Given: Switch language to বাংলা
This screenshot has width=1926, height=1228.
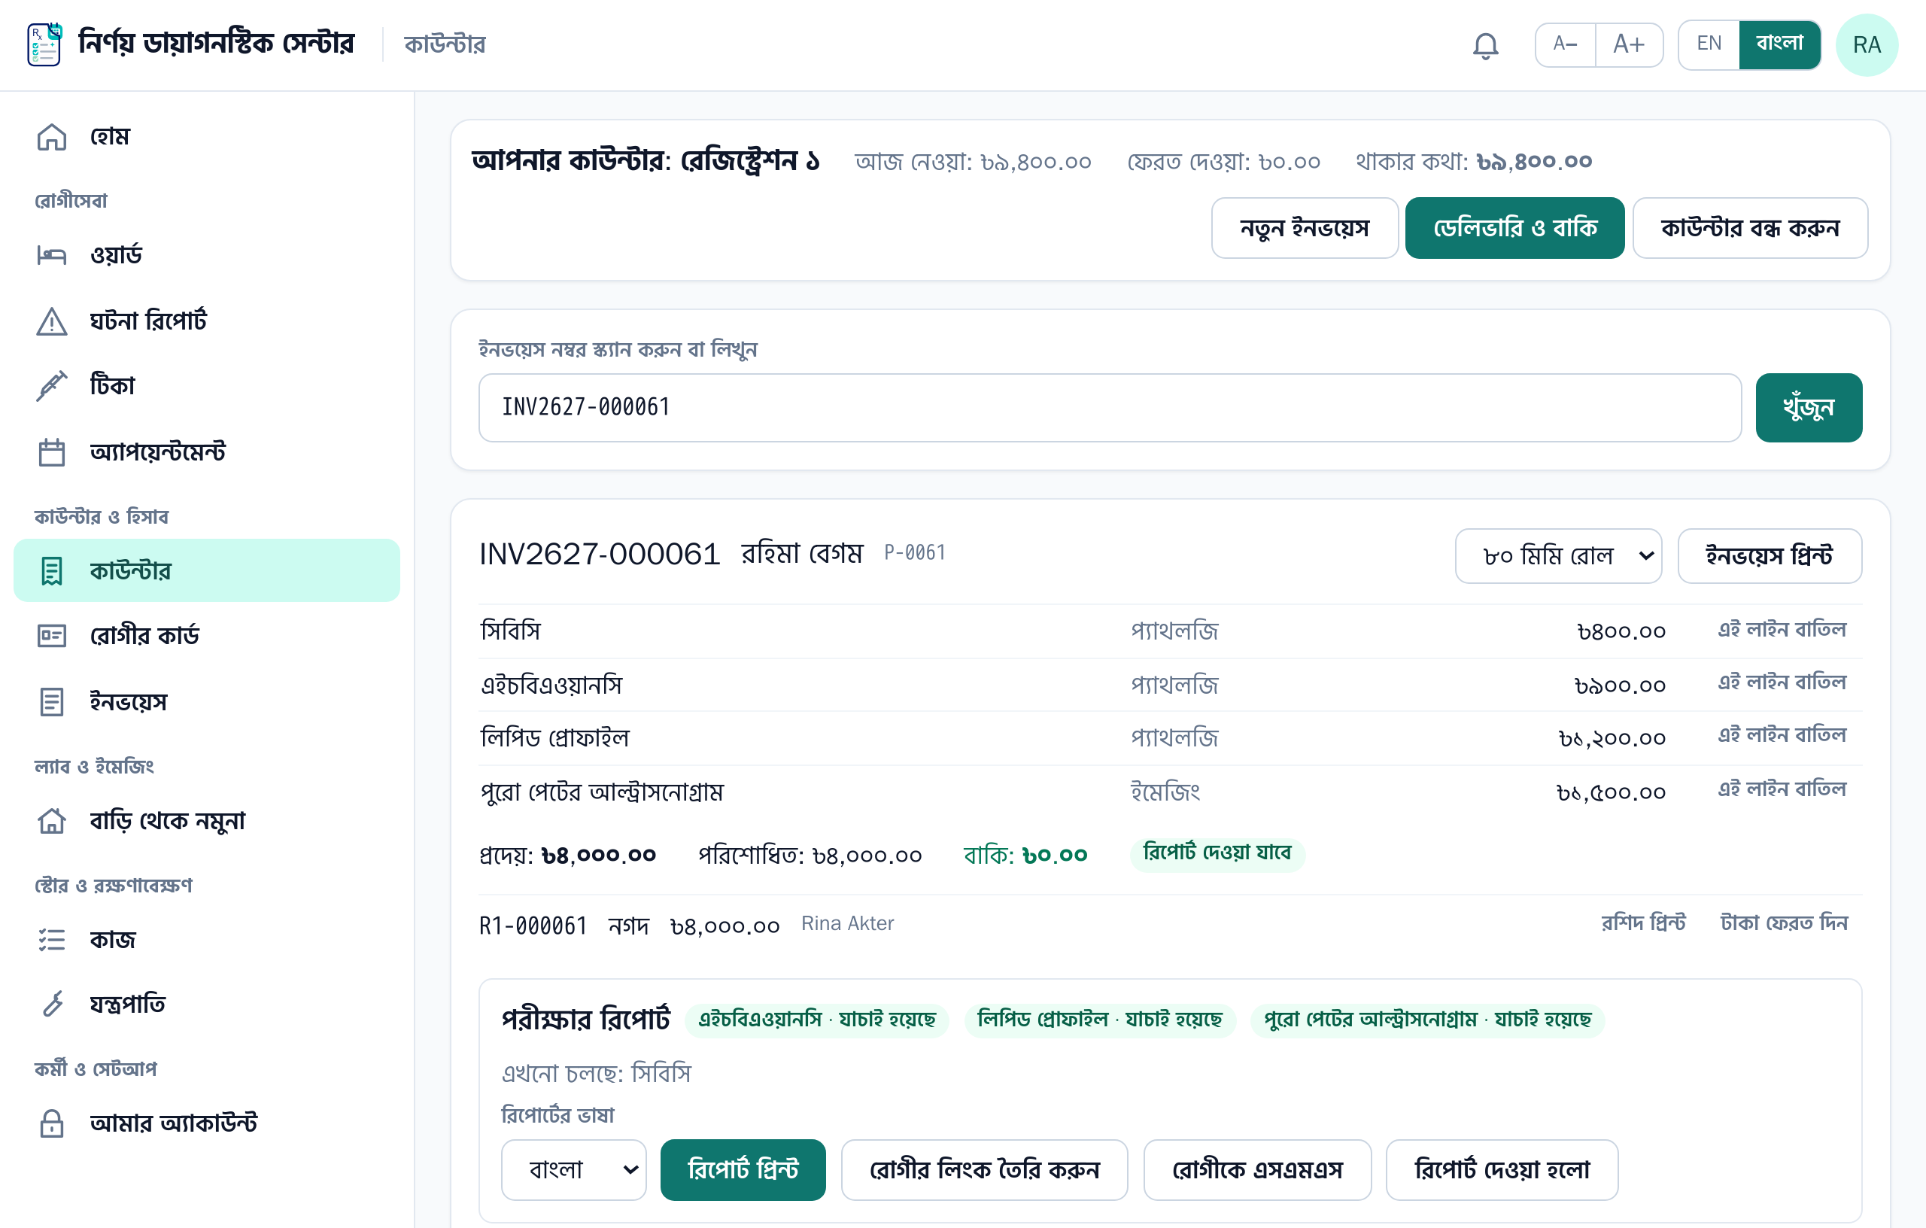Looking at the screenshot, I should 1779,44.
